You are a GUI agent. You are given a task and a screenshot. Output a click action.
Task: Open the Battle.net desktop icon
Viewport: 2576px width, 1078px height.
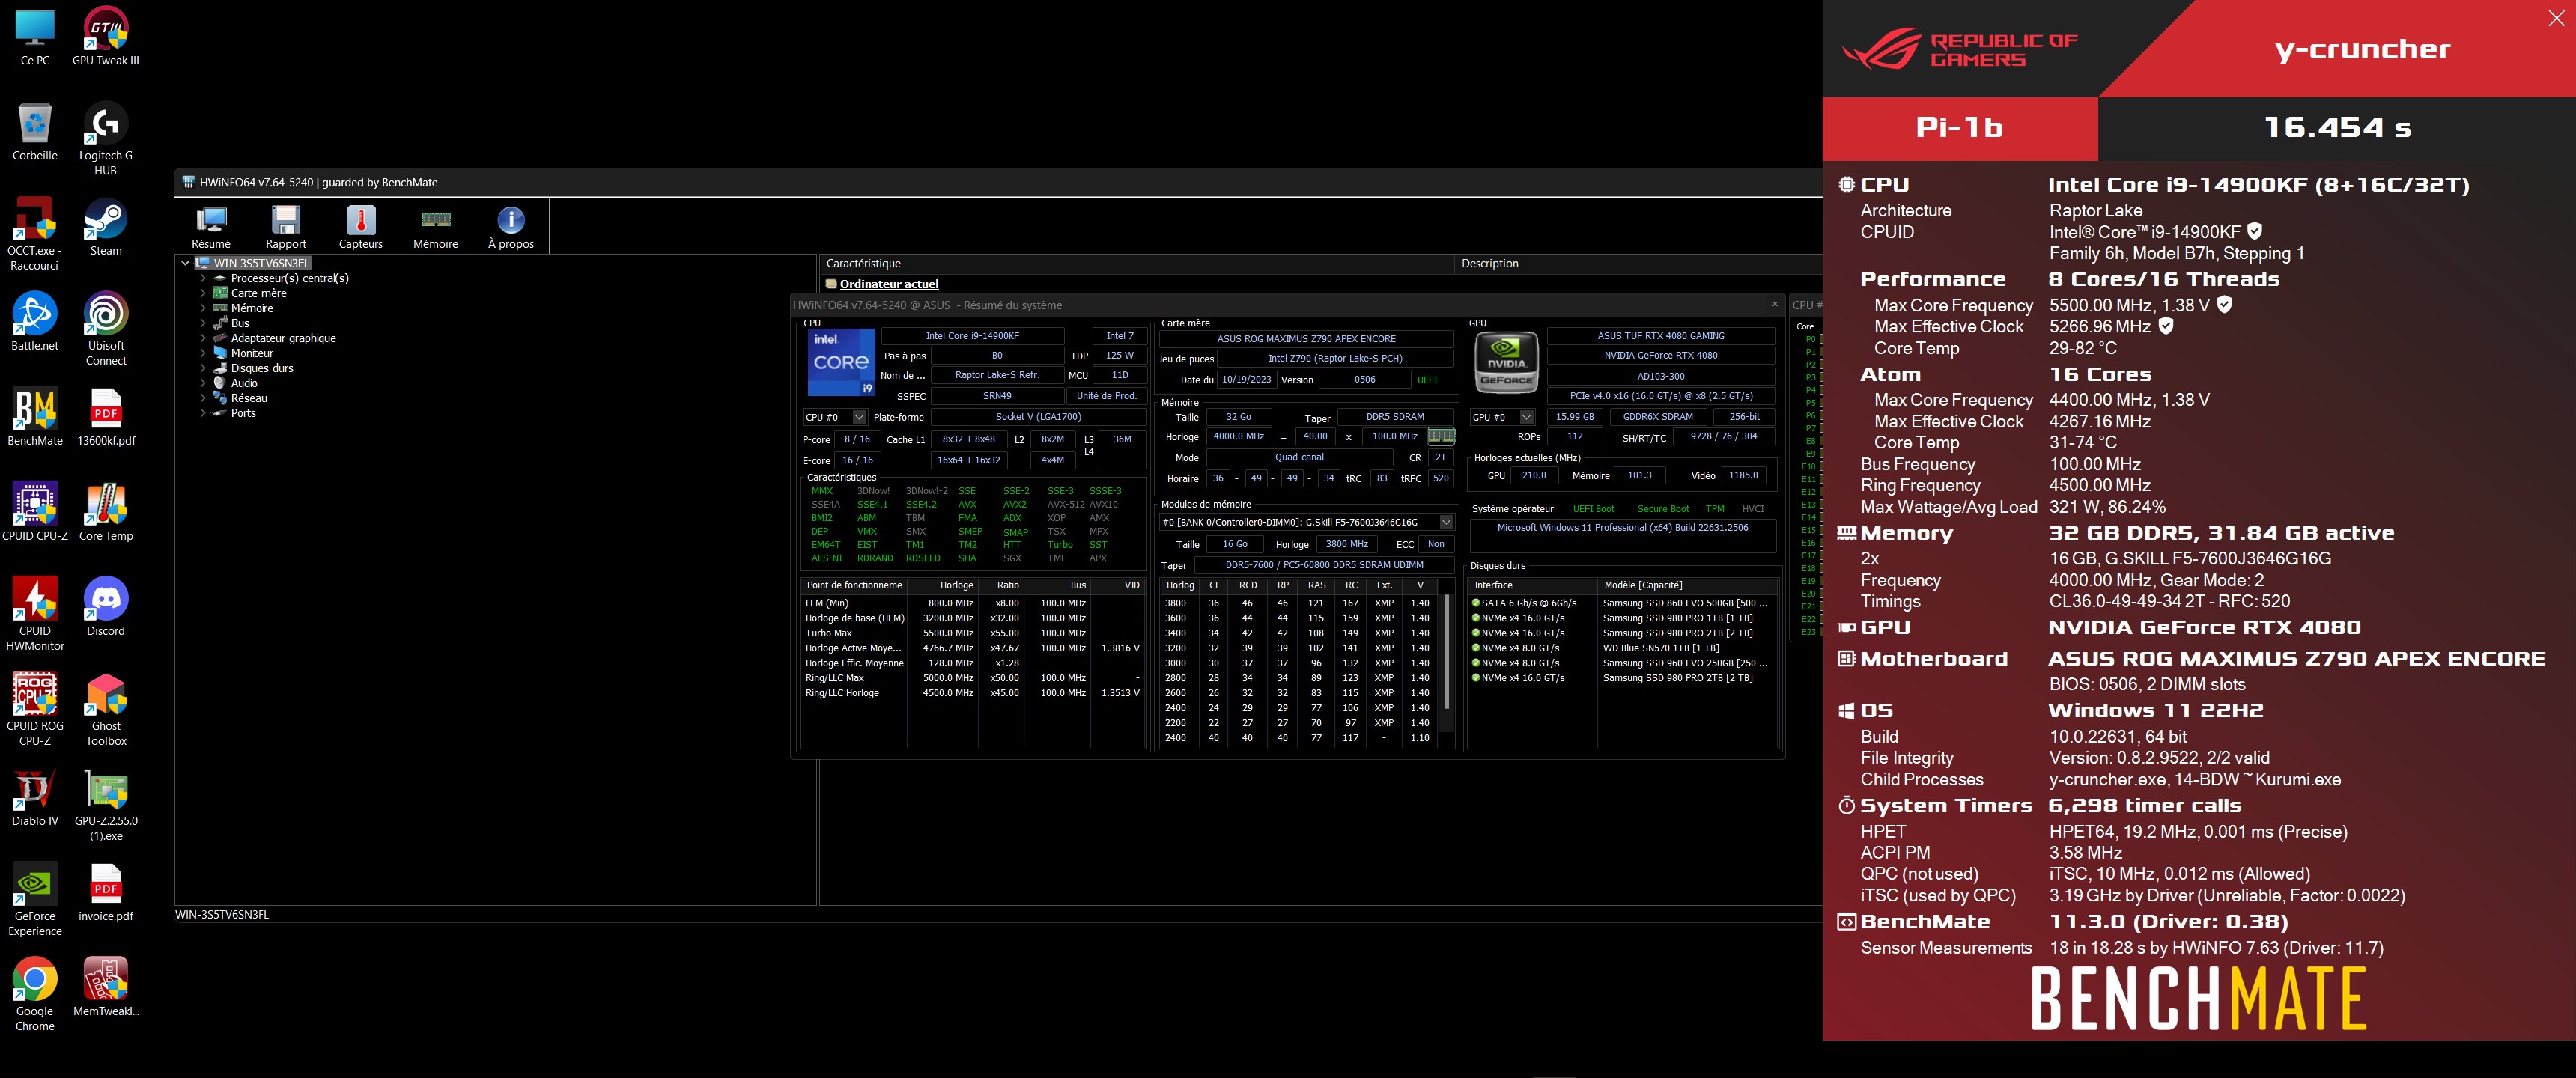35,322
